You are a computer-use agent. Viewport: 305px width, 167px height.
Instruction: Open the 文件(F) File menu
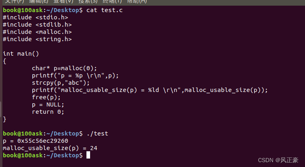(x=14, y=2)
